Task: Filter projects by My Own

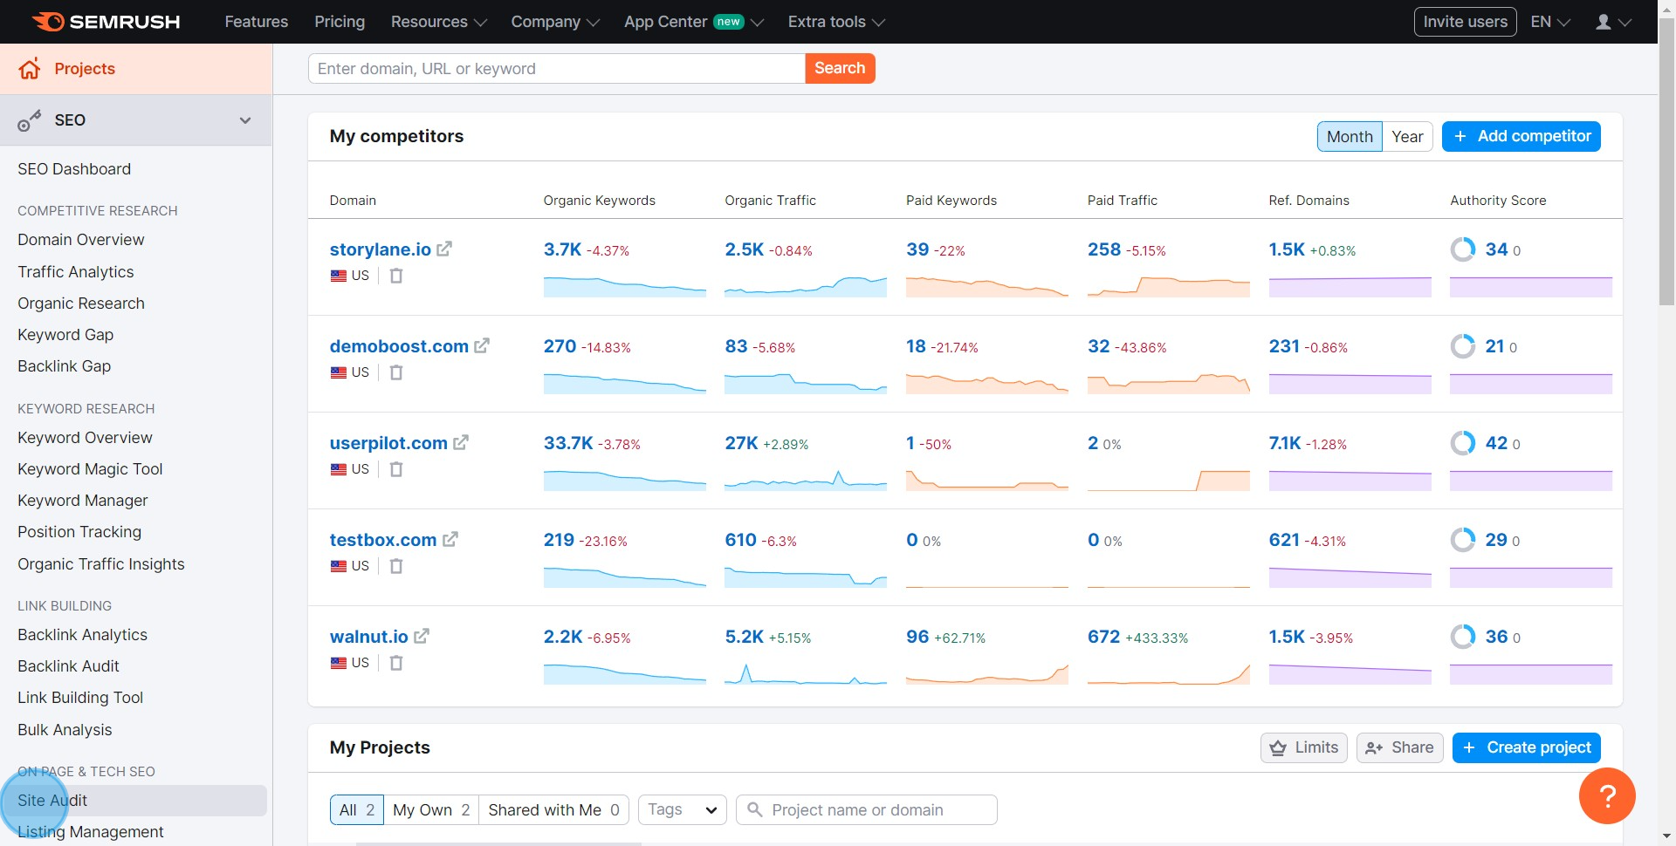Action: click(x=431, y=809)
